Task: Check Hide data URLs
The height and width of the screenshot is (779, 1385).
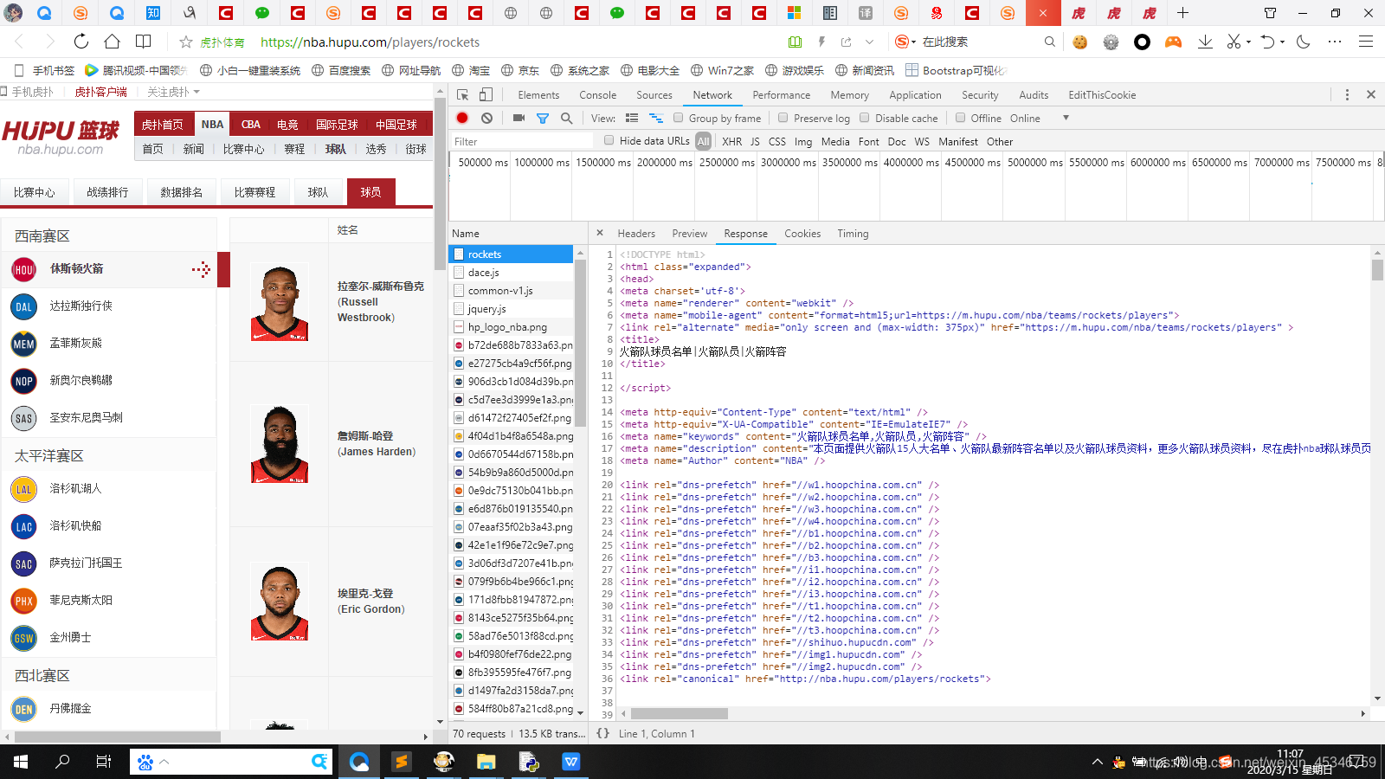Action: click(609, 140)
